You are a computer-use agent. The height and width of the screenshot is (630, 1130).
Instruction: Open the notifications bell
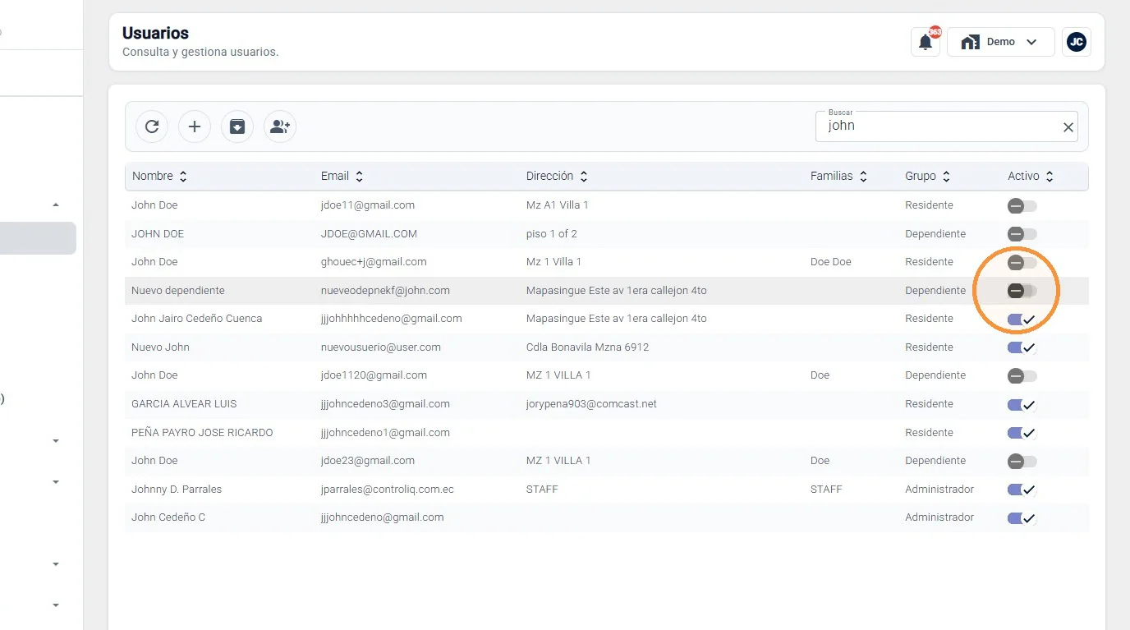pos(926,42)
